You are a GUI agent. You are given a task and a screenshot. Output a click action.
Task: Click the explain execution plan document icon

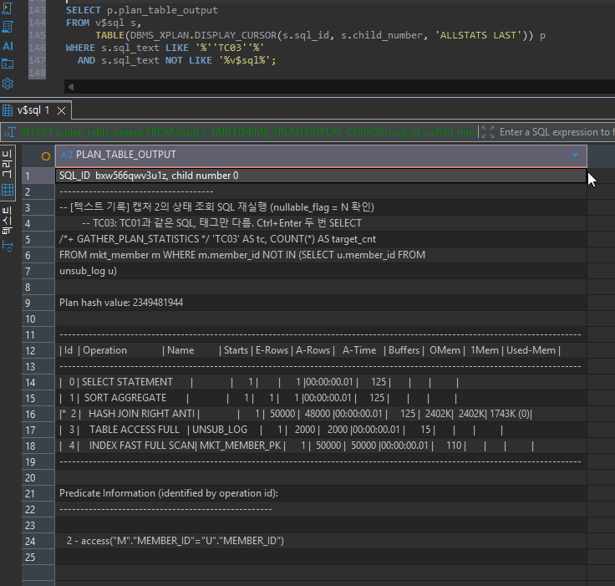pos(7,27)
